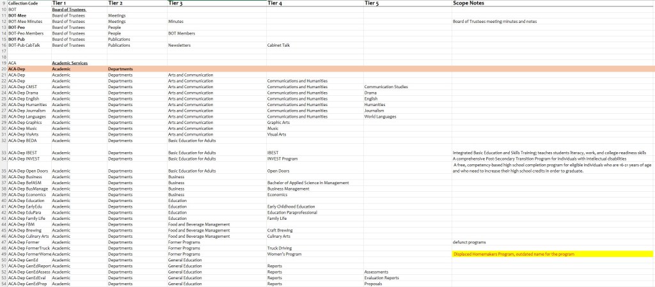Select the 'Cabinet Talk' cell
Image resolution: width=655 pixels, height=287 pixels.
(278, 45)
